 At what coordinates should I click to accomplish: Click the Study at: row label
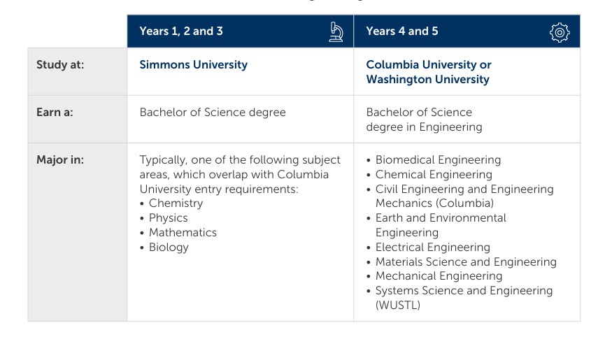pos(60,65)
